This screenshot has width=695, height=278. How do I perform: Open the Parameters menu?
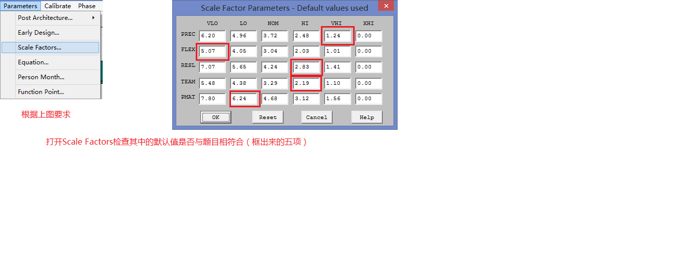coord(20,6)
